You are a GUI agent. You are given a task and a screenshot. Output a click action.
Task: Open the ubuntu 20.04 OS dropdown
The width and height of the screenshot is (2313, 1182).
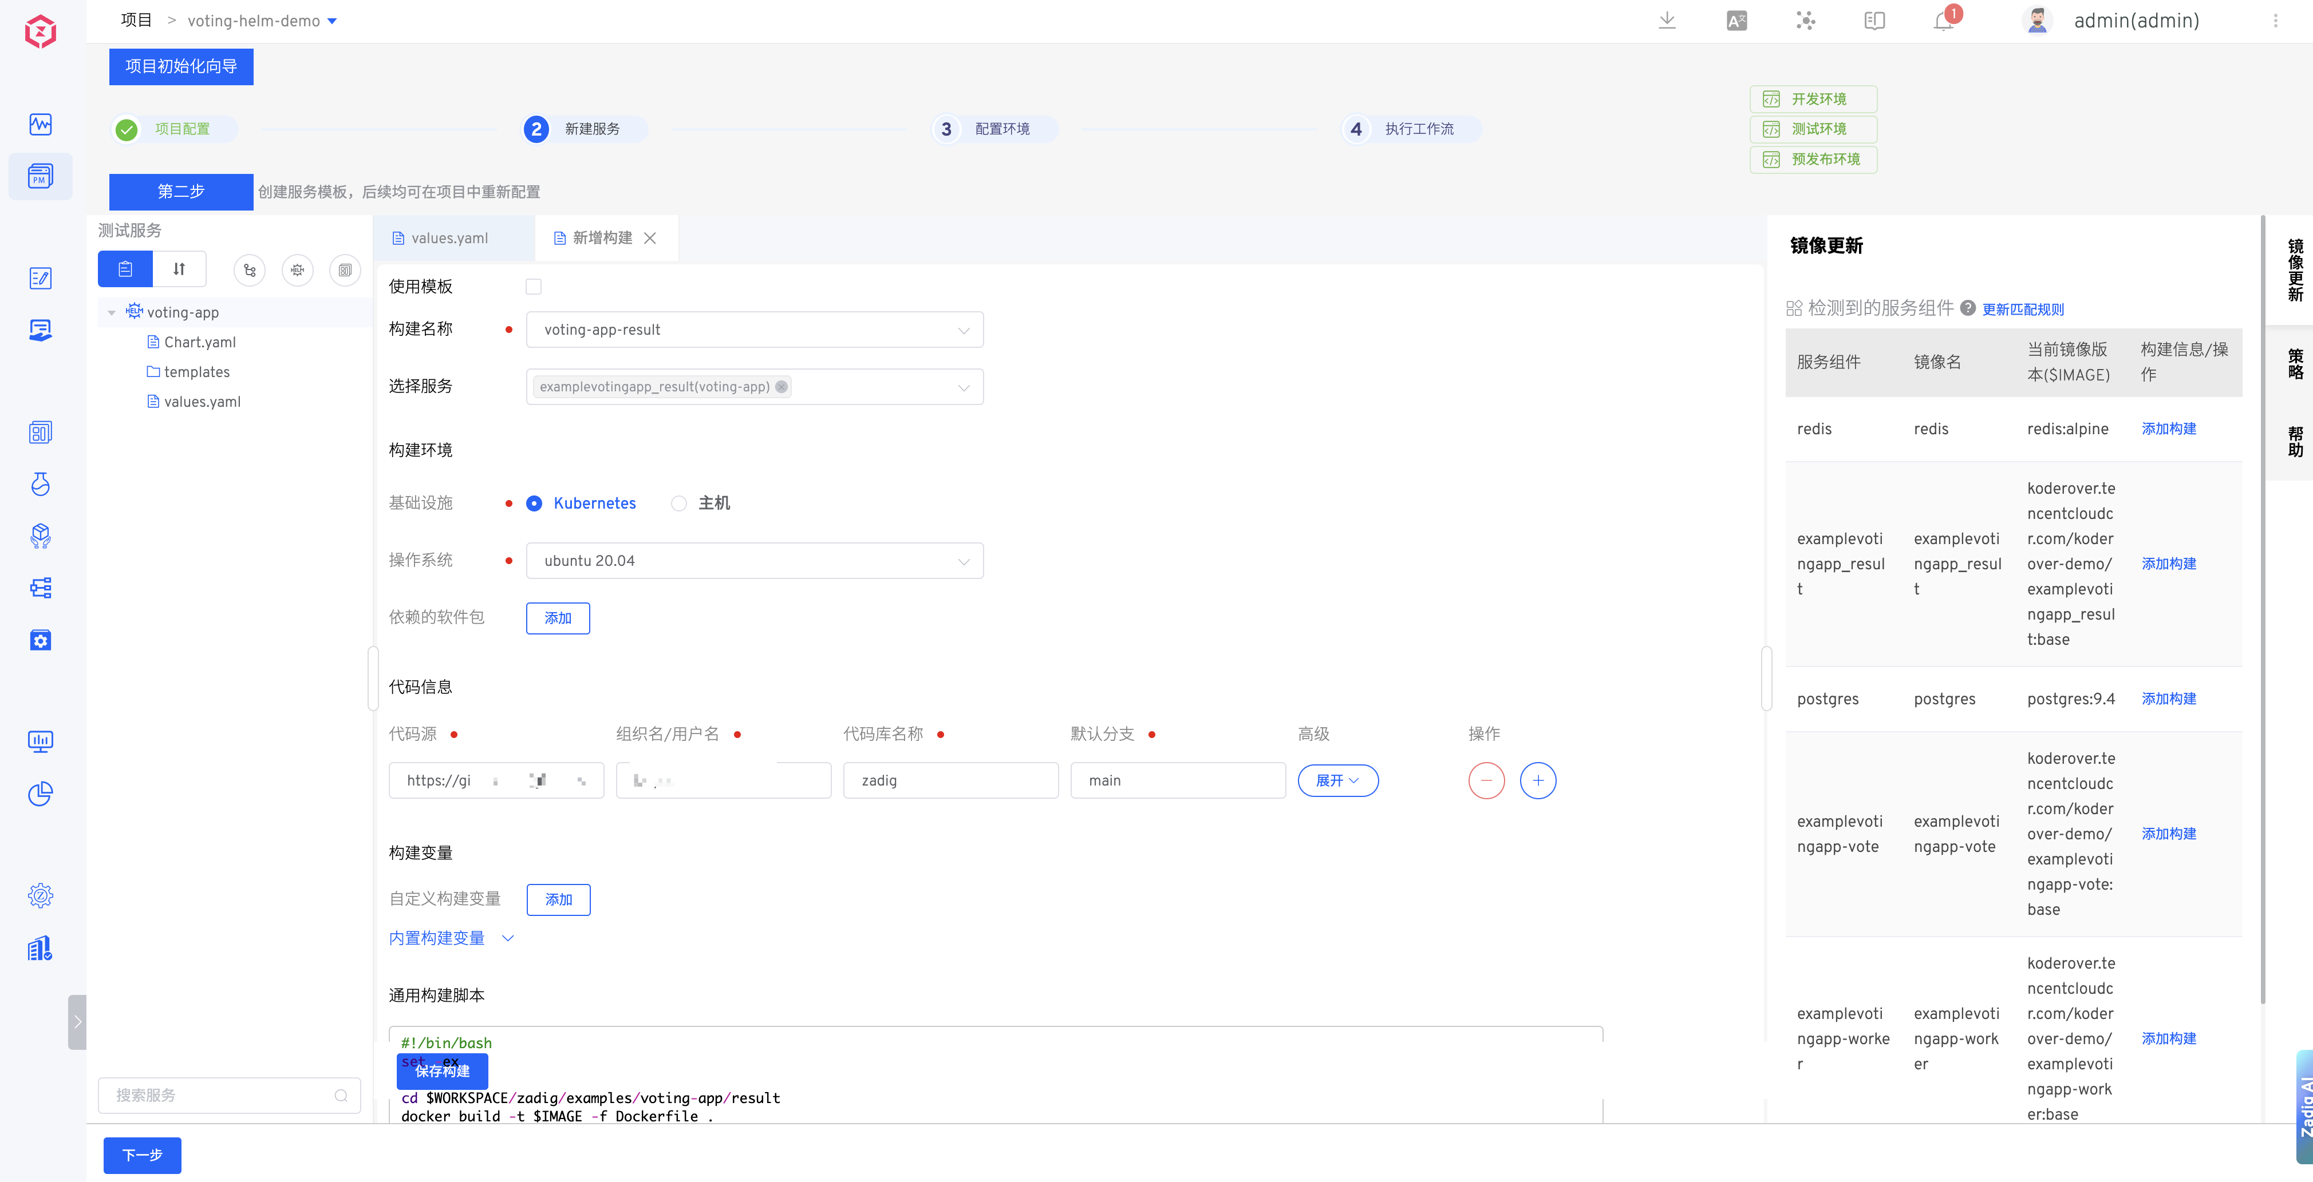tap(755, 560)
